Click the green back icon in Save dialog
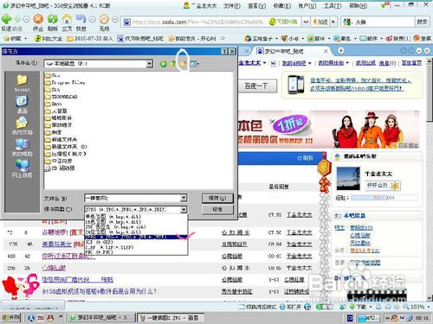Viewport: 433px width, 324px height. point(164,64)
